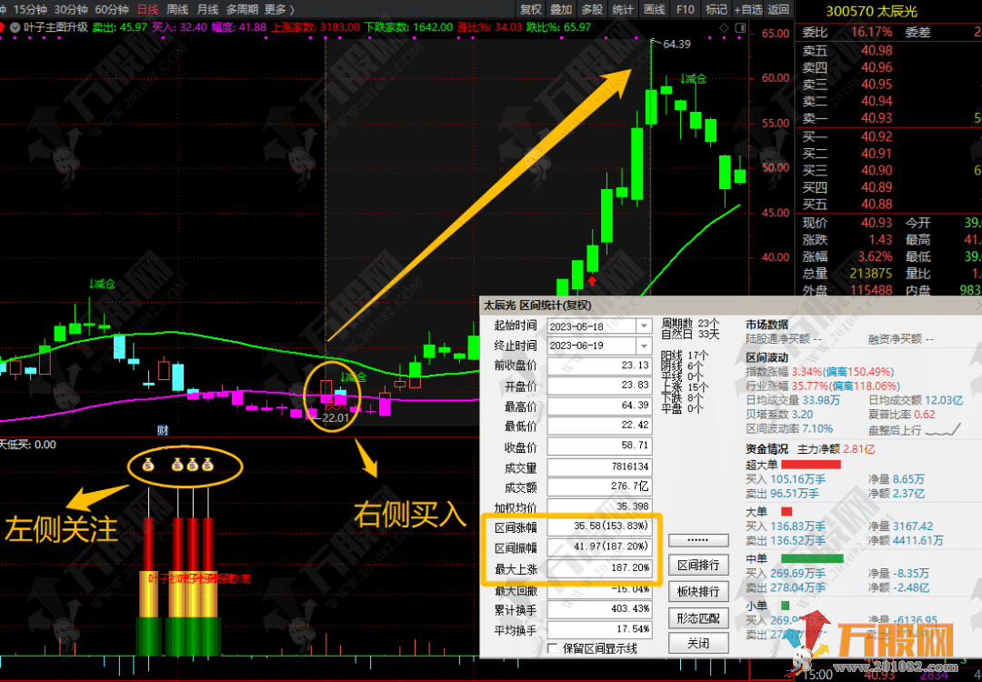Click the 买五 price 40.88
Image resolution: width=982 pixels, height=682 pixels.
[877, 205]
